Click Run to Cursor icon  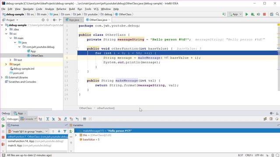pyautogui.click(x=77, y=119)
